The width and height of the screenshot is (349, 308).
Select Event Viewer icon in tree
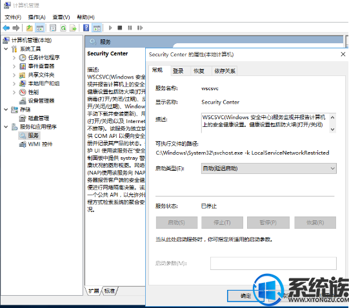tap(23, 66)
